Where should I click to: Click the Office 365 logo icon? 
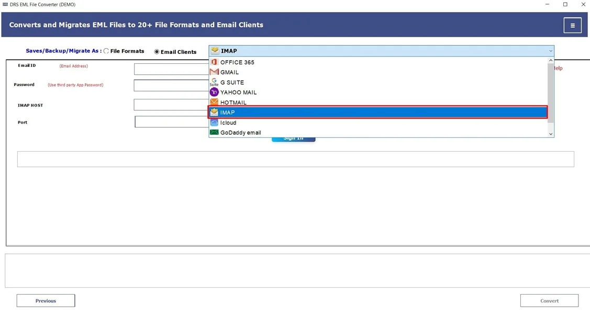click(214, 62)
